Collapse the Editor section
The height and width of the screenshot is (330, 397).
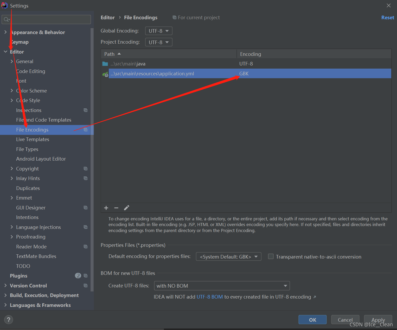click(5, 52)
